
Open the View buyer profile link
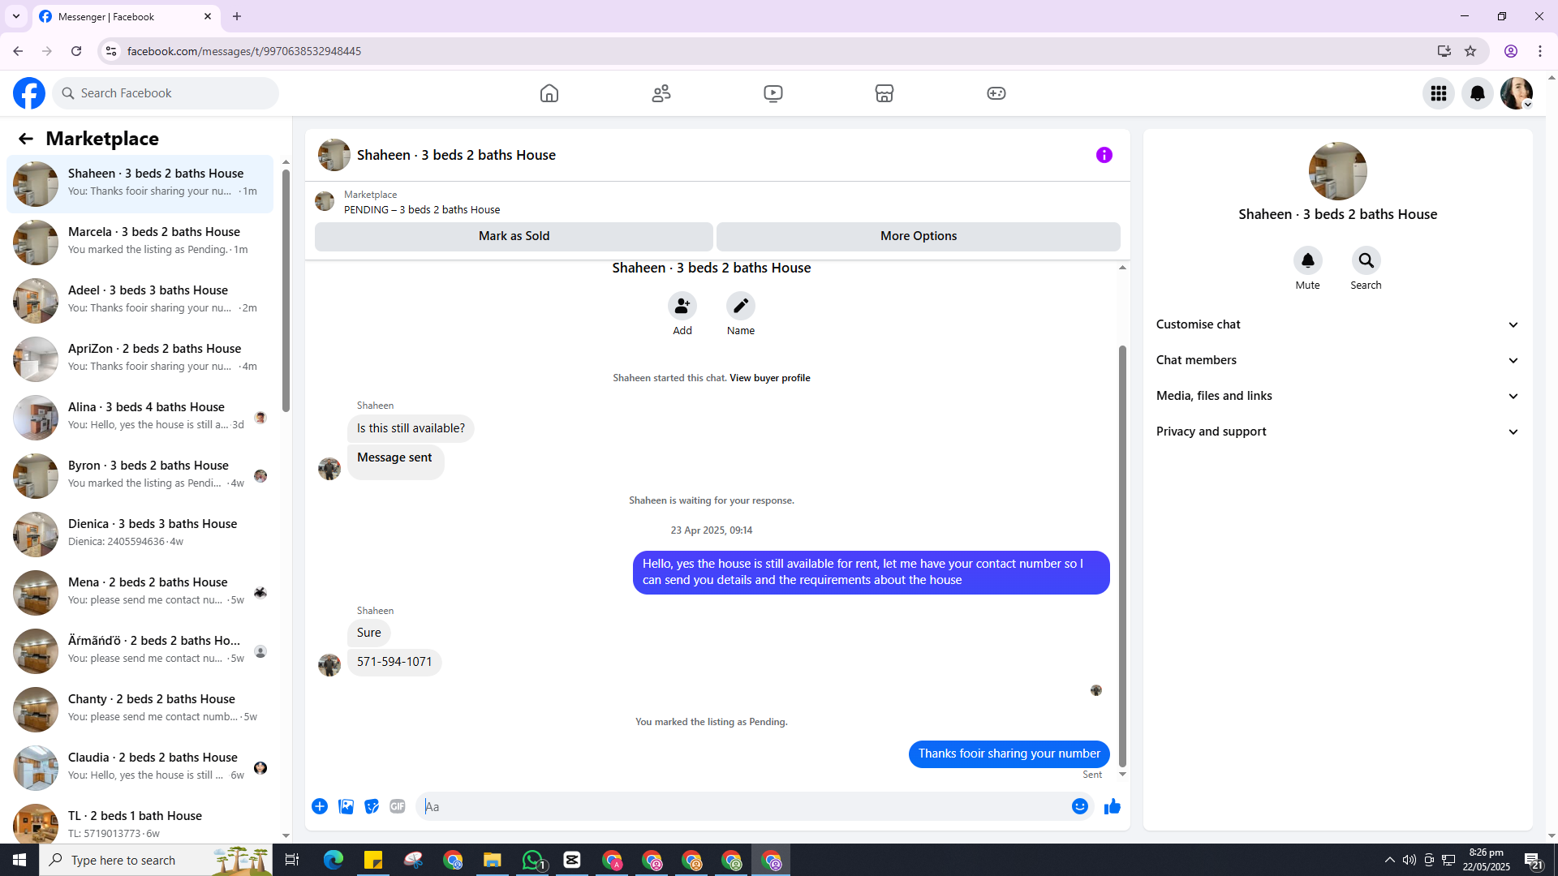(x=769, y=378)
